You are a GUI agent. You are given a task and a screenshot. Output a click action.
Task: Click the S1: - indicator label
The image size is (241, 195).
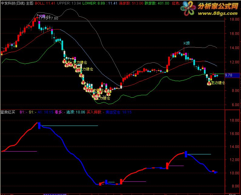click(32, 112)
